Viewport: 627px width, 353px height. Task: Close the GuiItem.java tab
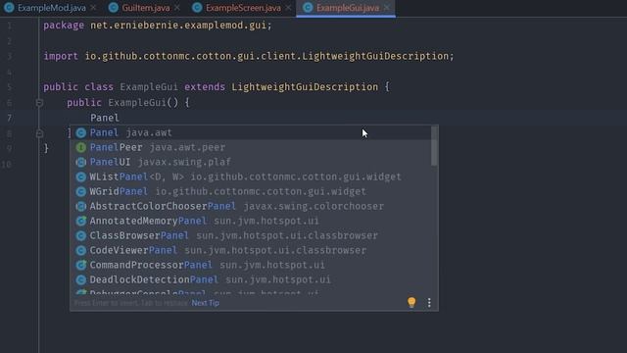(177, 8)
